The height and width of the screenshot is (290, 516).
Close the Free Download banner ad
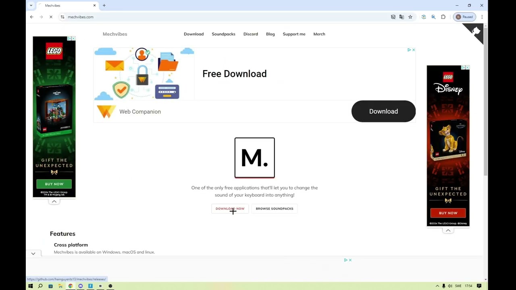(414, 50)
